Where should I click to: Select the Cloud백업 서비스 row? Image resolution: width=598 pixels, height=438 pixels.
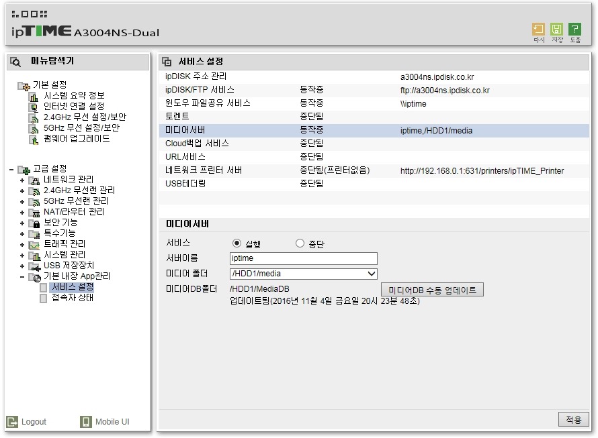374,144
